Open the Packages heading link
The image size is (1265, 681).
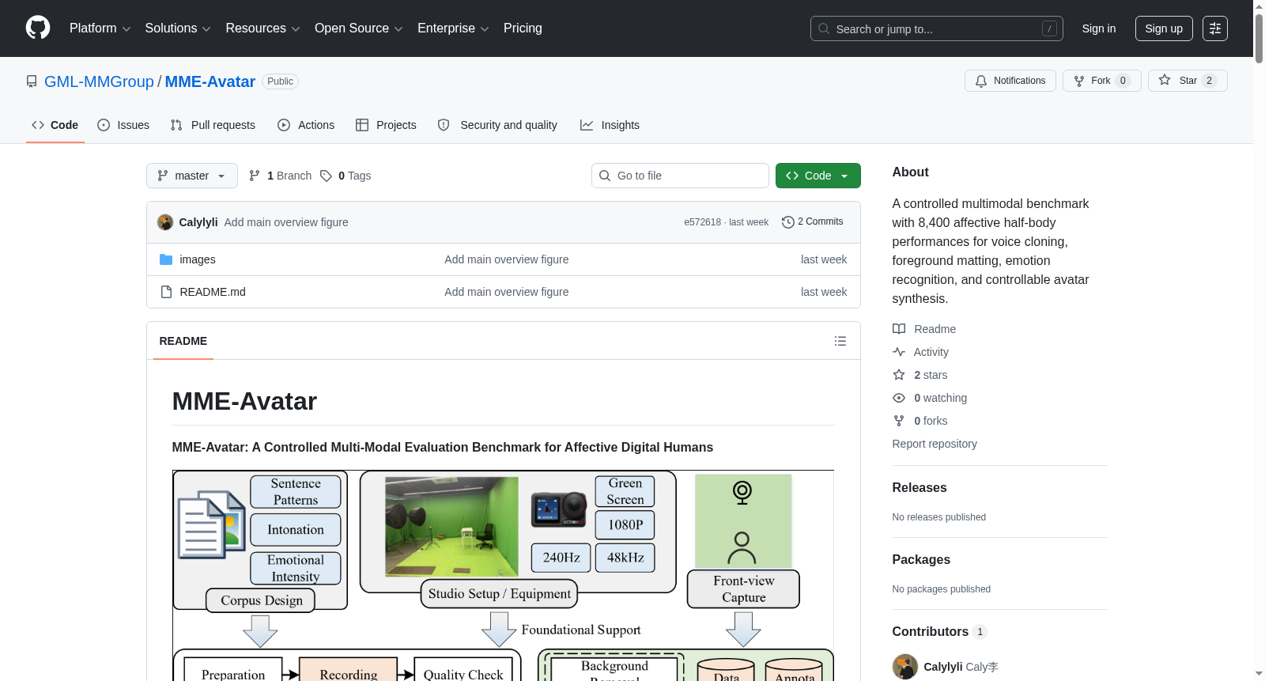922,560
